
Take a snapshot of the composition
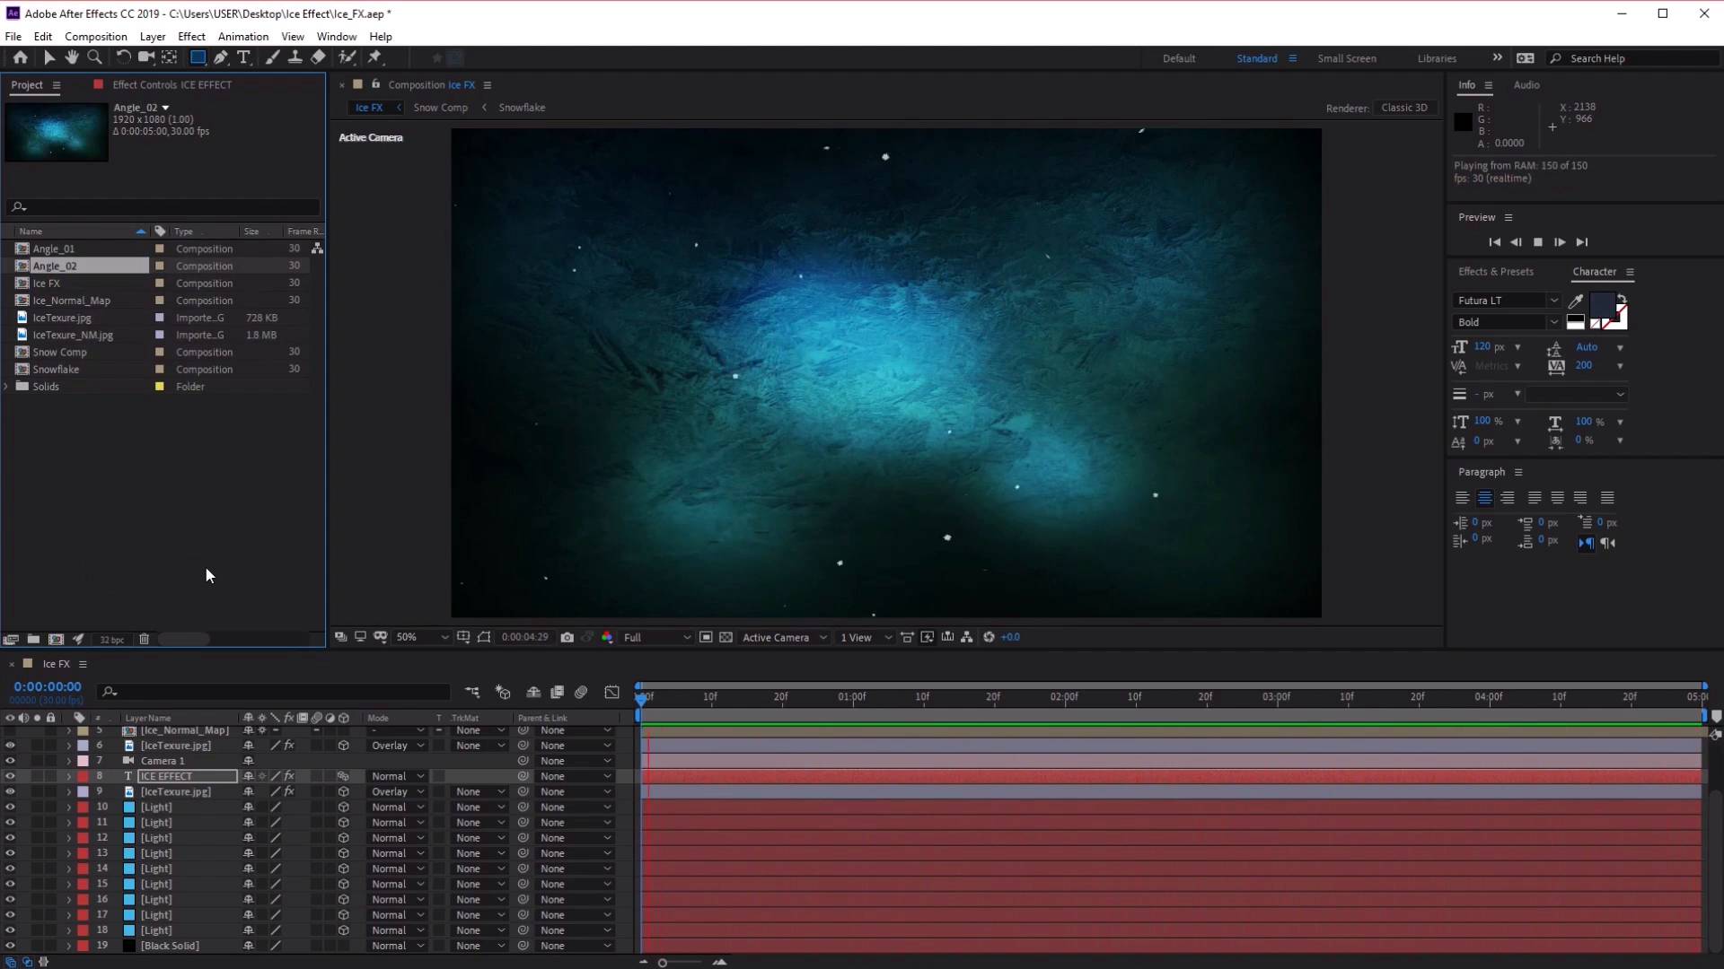point(567,637)
